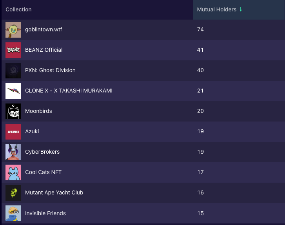Click the 40 value in PXN row
Screen dimensions: 285x225
200,70
